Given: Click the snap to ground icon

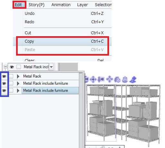Looking at the screenshot, I should click(x=133, y=79).
